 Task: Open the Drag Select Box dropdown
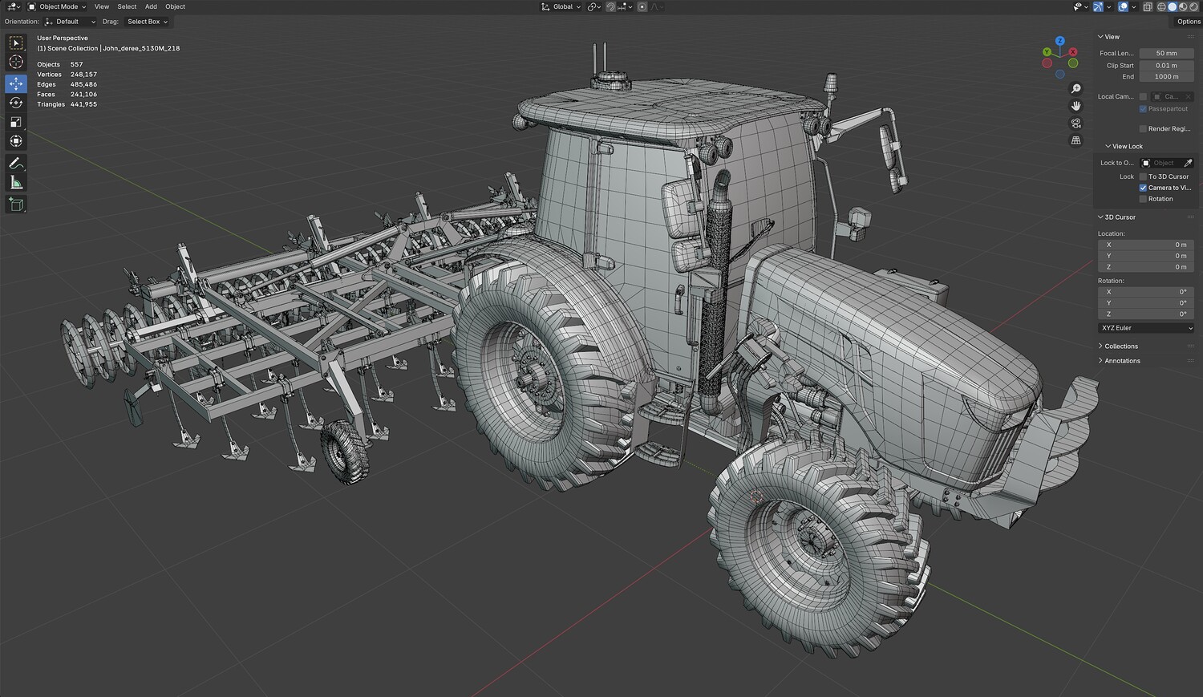[x=148, y=22]
